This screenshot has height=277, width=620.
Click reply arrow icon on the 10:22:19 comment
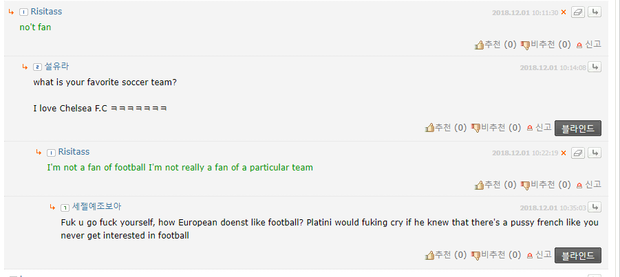click(x=595, y=153)
